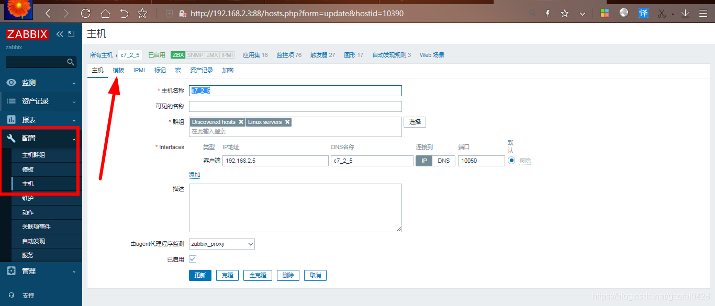Open the browser downloads icon
This screenshot has width=715, height=306.
click(685, 14)
